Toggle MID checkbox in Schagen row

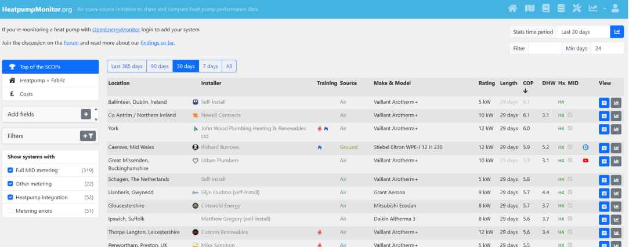pos(570,179)
